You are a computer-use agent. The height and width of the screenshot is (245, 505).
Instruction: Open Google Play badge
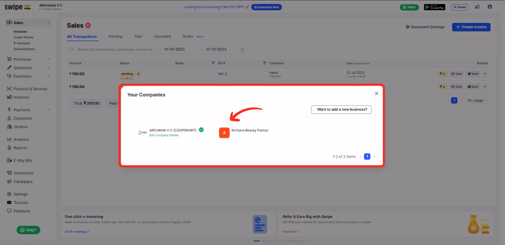point(435,7)
